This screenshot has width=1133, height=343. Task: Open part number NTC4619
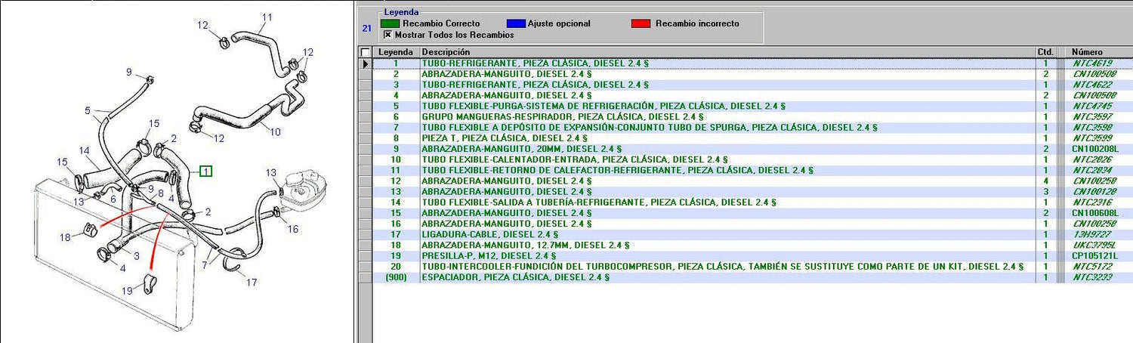(1091, 63)
